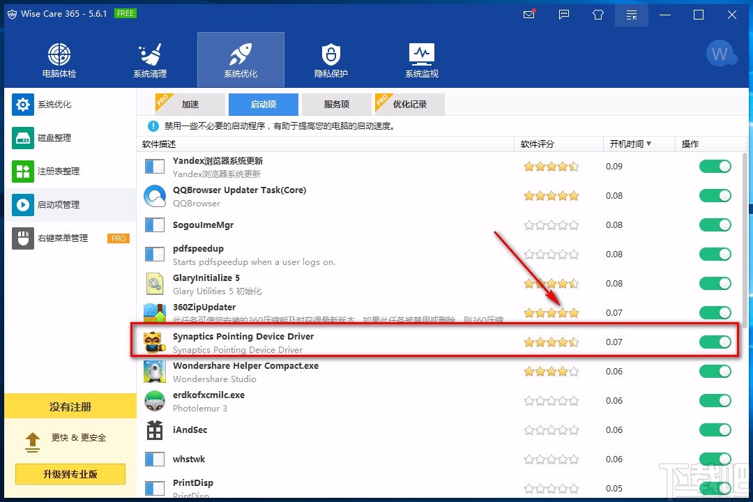The width and height of the screenshot is (753, 502).
Task: Toggle 360ZipUpdater startup switch
Action: click(715, 313)
